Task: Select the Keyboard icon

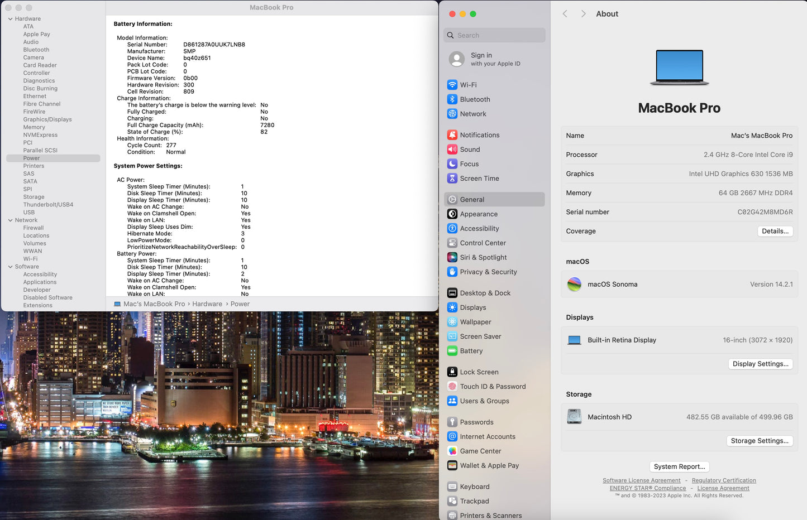Action: point(452,488)
